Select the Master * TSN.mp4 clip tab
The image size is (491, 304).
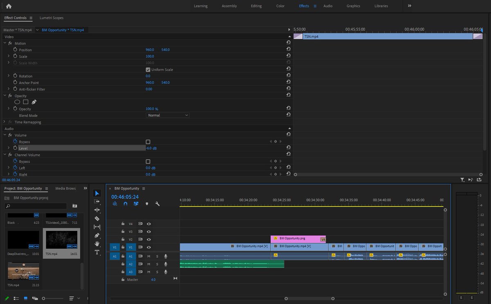pos(17,30)
